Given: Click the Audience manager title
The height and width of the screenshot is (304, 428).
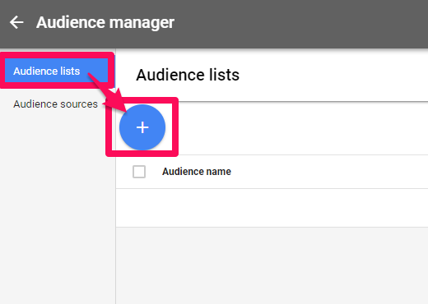Looking at the screenshot, I should [105, 22].
